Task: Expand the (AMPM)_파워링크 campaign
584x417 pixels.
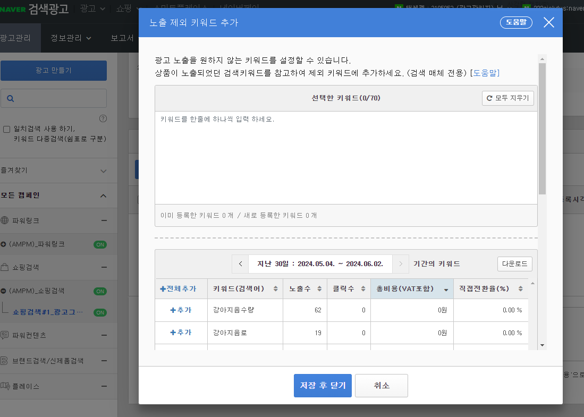Action: [x=3, y=244]
